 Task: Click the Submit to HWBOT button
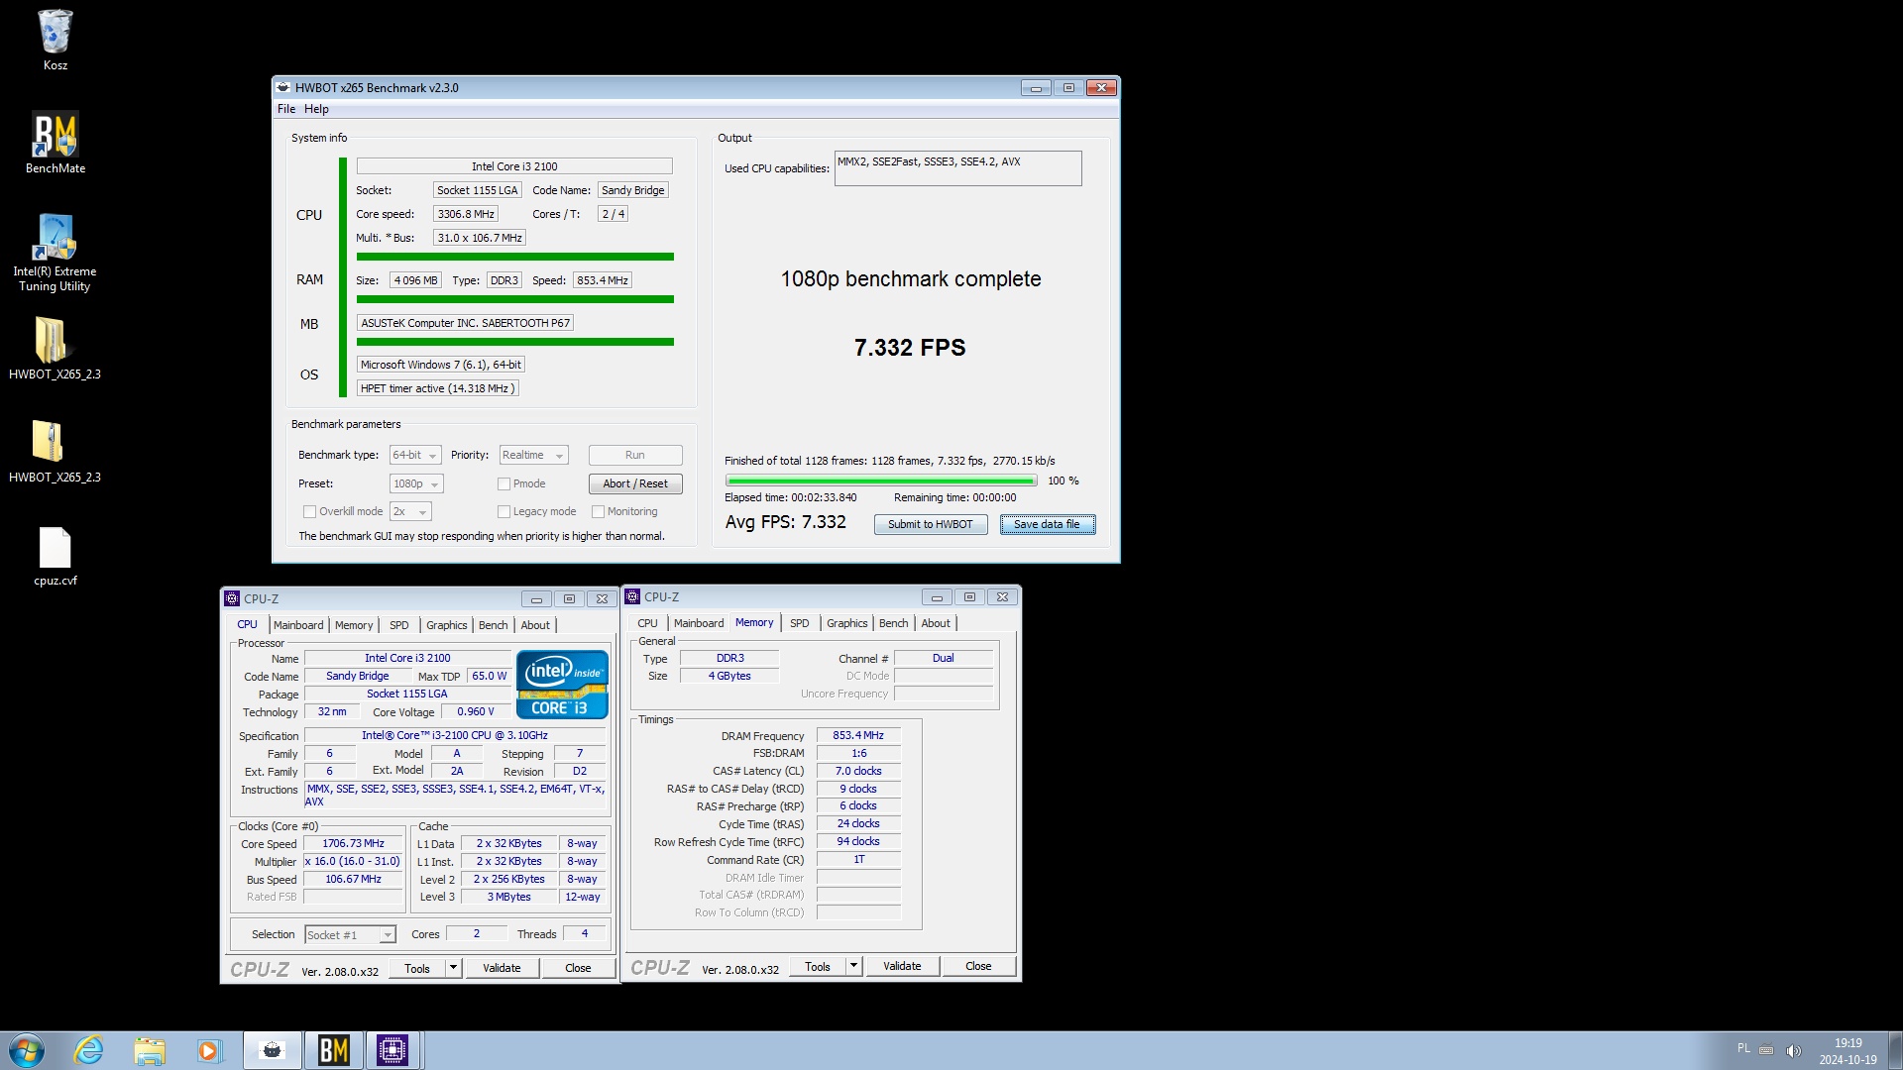pyautogui.click(x=931, y=524)
